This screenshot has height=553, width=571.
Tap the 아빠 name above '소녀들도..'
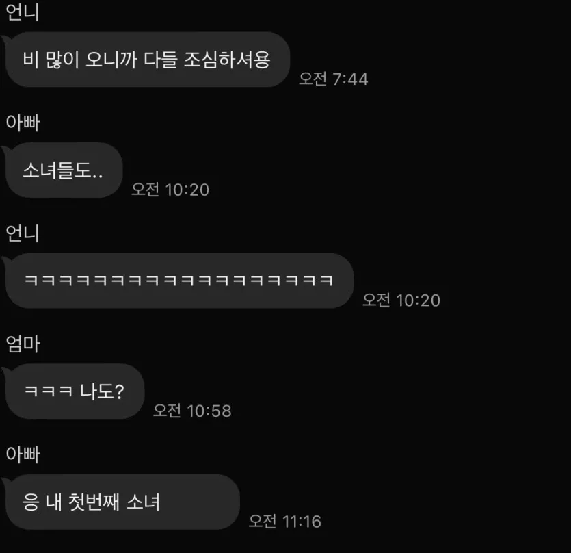point(23,123)
